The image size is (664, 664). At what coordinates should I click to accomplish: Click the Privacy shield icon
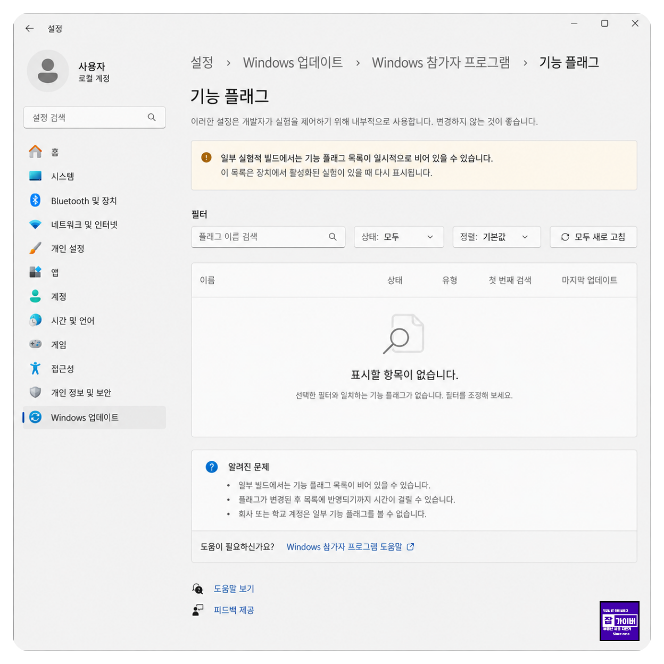[x=36, y=393]
